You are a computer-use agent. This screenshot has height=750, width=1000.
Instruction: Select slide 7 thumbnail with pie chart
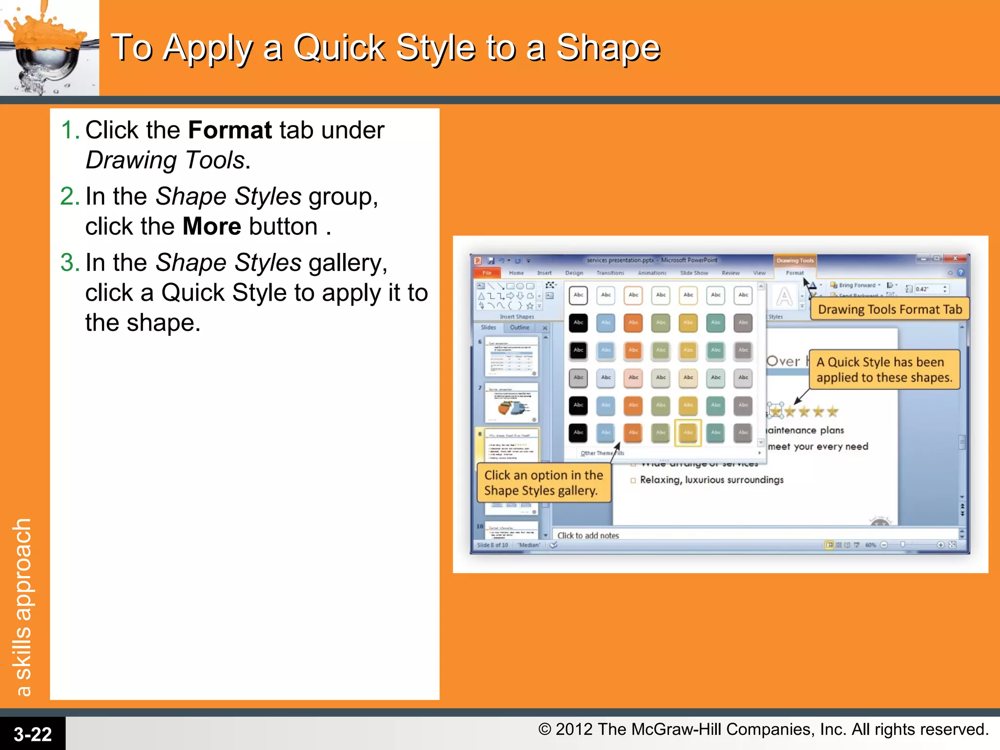click(x=511, y=403)
